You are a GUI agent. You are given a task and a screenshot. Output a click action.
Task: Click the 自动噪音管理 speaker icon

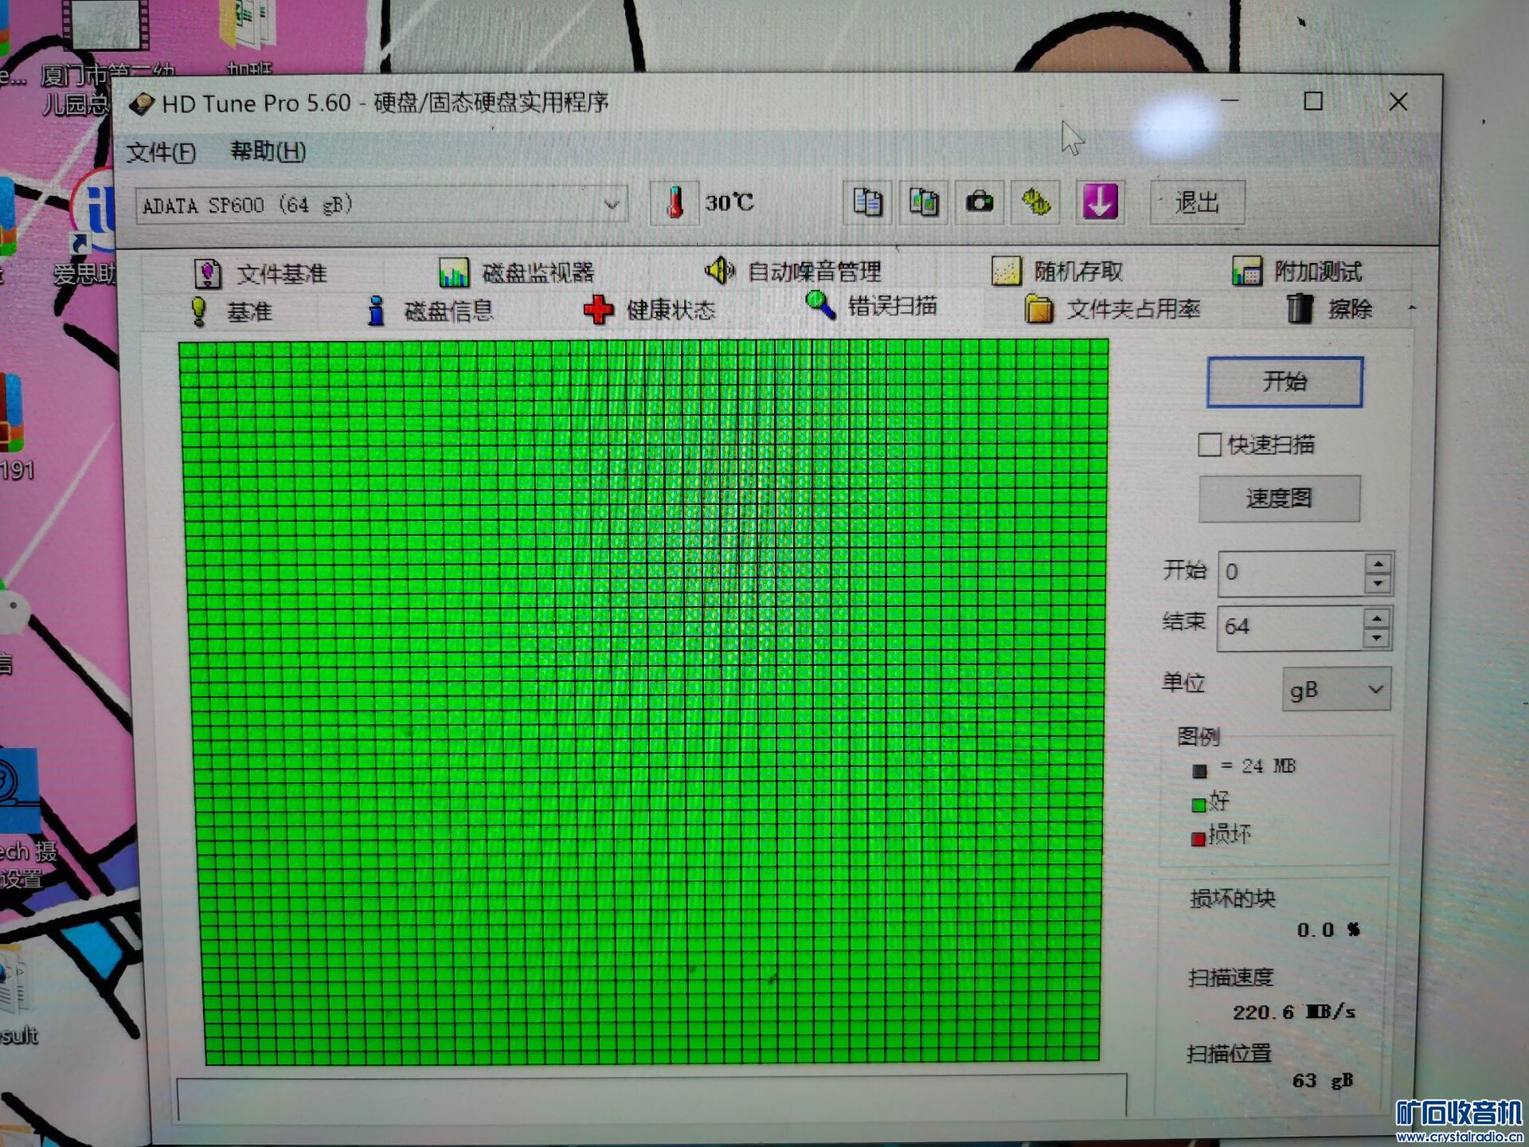(x=720, y=271)
